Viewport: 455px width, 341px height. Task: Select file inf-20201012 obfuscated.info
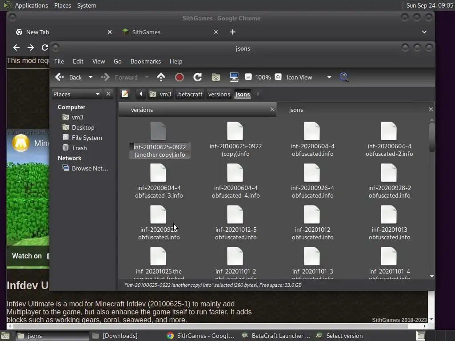click(x=312, y=223)
